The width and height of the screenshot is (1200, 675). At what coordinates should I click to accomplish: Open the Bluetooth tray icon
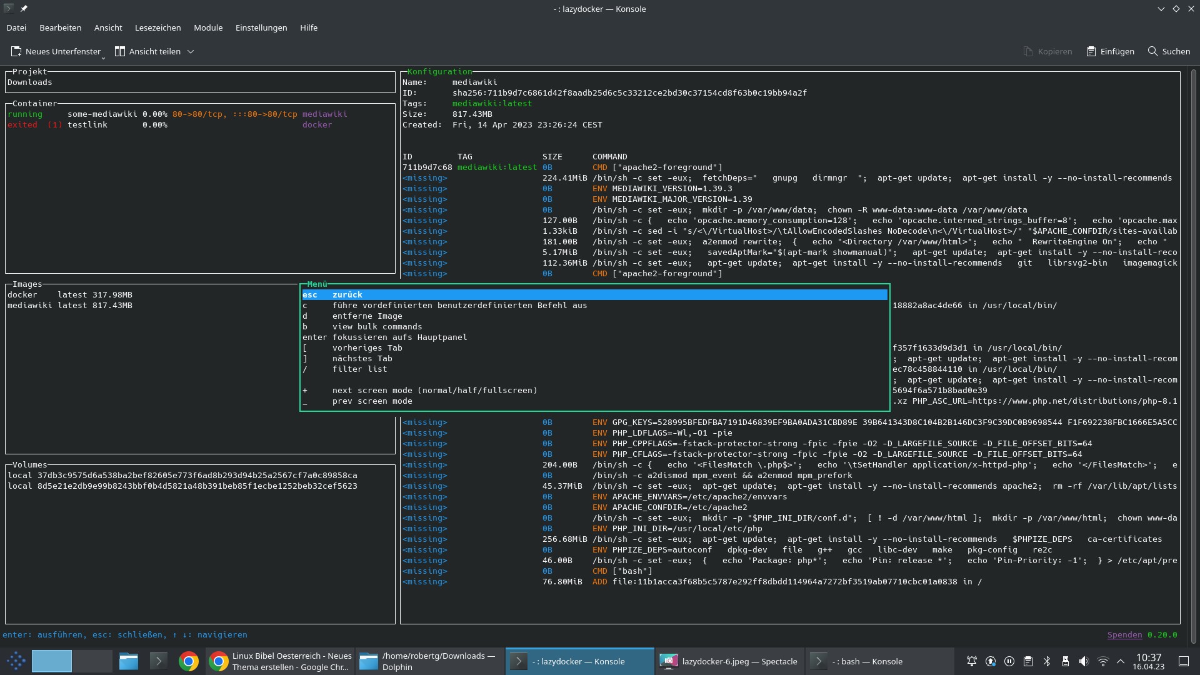(x=1047, y=661)
